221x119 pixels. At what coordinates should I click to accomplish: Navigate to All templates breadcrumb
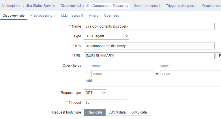11,5
